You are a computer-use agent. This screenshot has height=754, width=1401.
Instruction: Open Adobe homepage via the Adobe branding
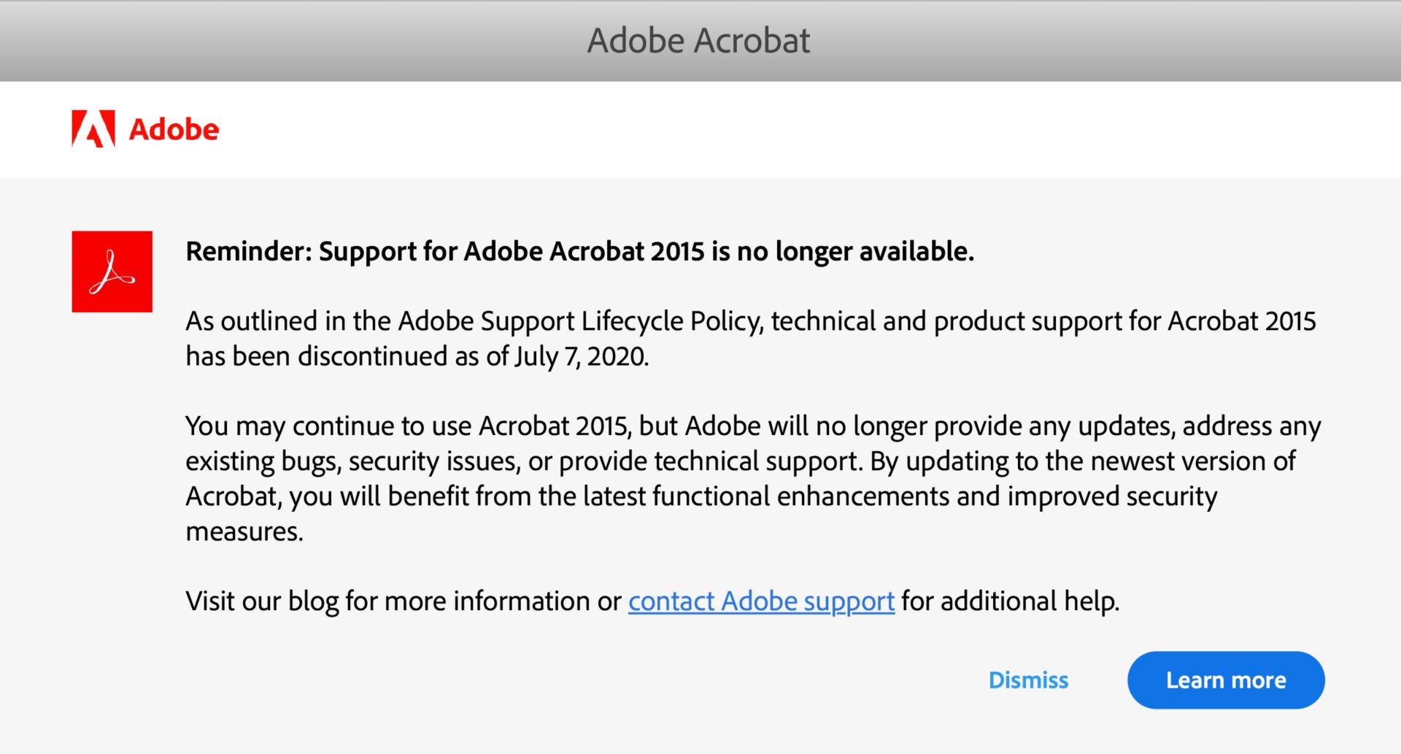(x=146, y=129)
